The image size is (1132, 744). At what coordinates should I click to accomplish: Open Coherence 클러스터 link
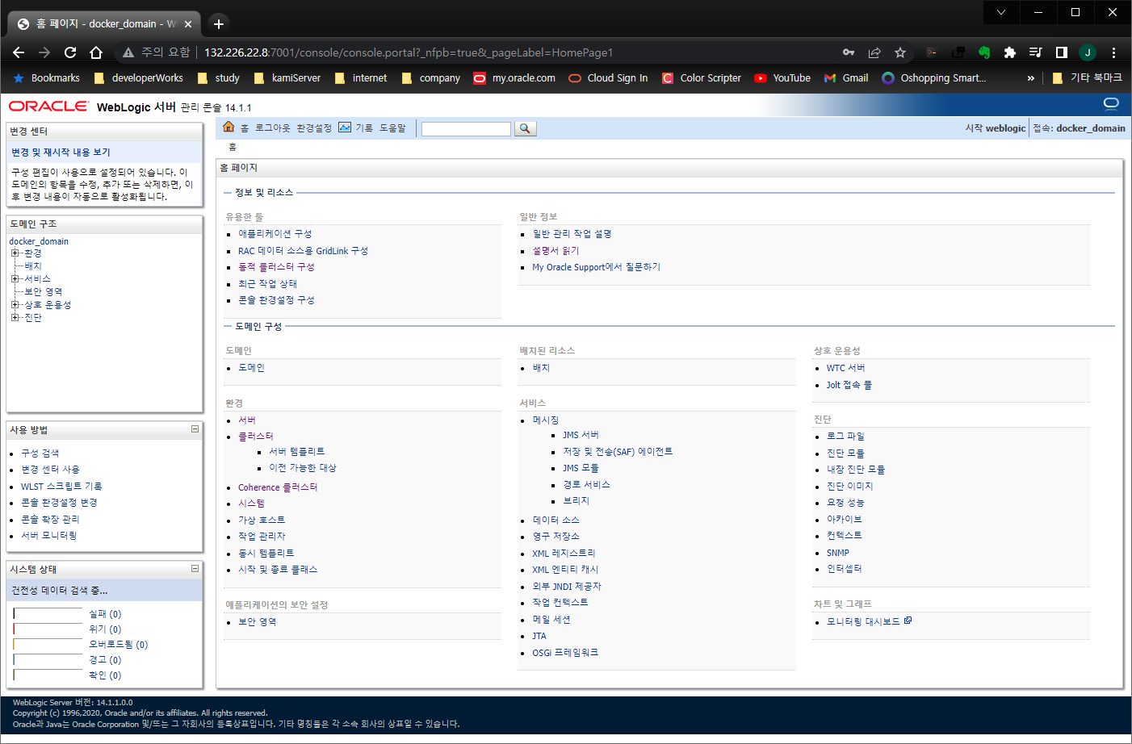pos(278,487)
